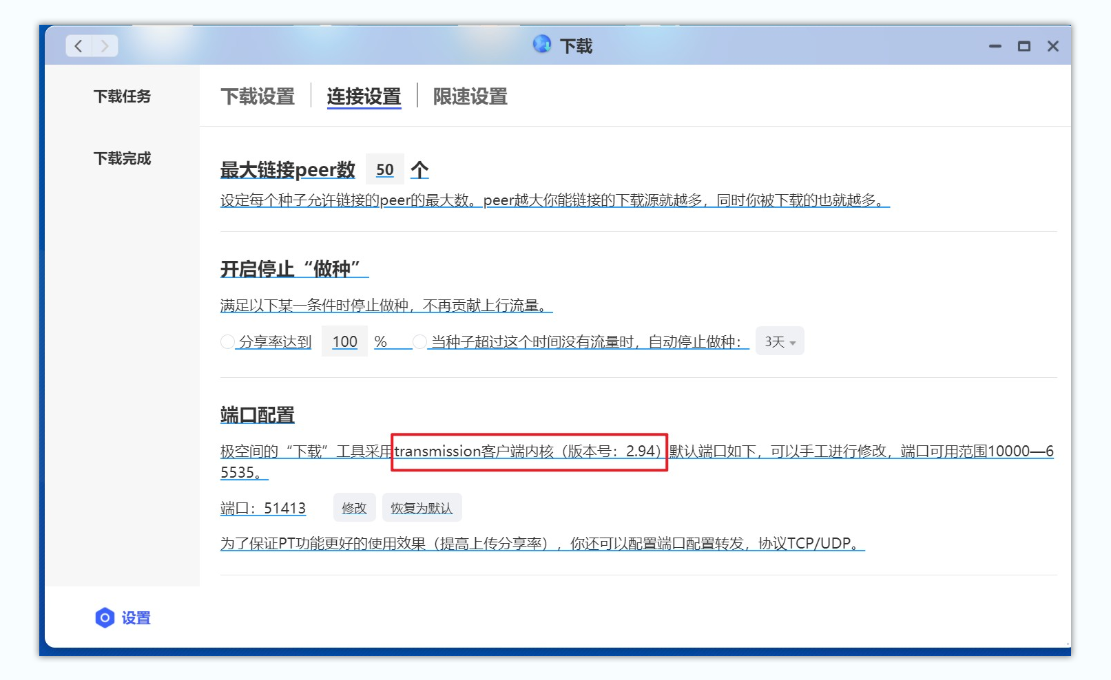Switch to the 下载设置 tab
Image resolution: width=1111 pixels, height=680 pixels.
point(258,96)
